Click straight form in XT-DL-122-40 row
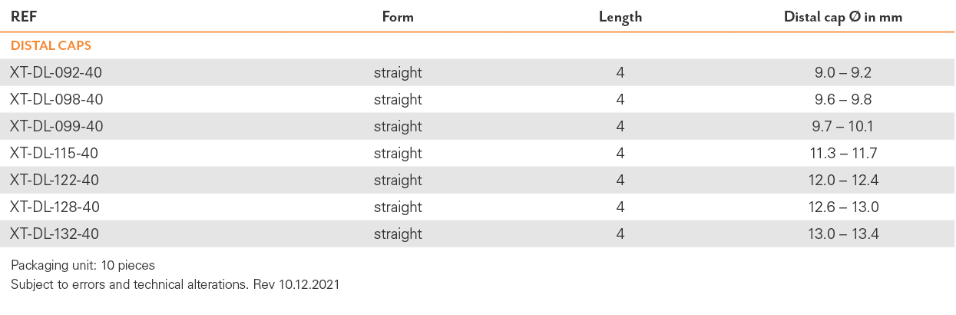956x315 pixels. click(398, 181)
